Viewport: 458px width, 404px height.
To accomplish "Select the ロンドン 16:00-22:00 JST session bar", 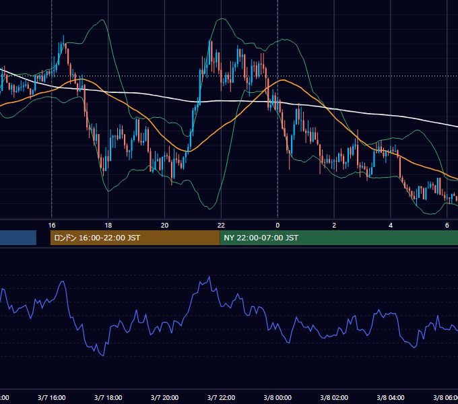I will 135,238.
